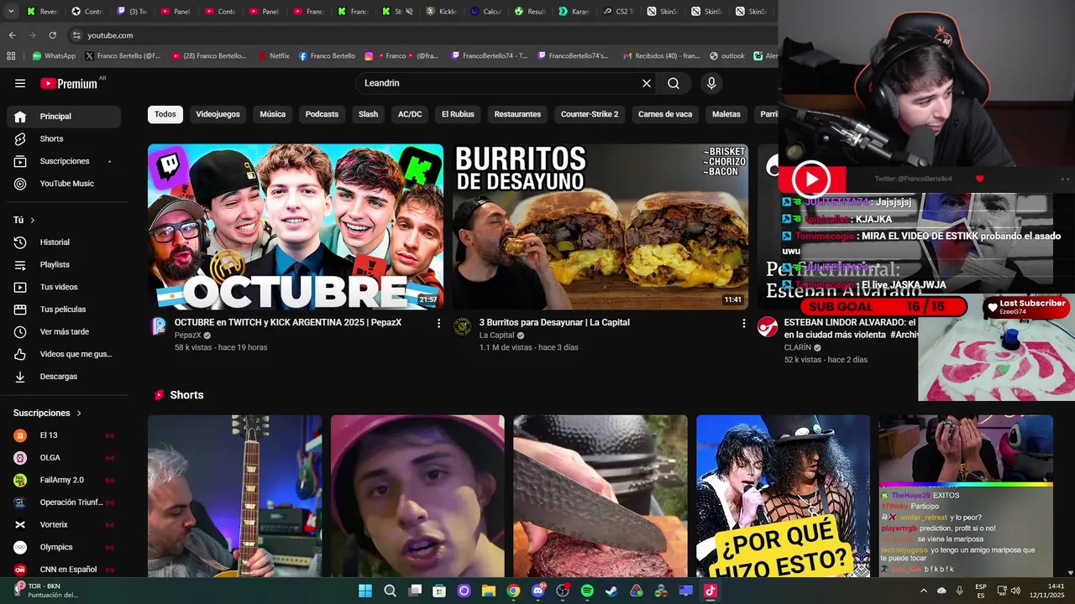
Task: Click the magnifier search button
Action: (x=674, y=83)
